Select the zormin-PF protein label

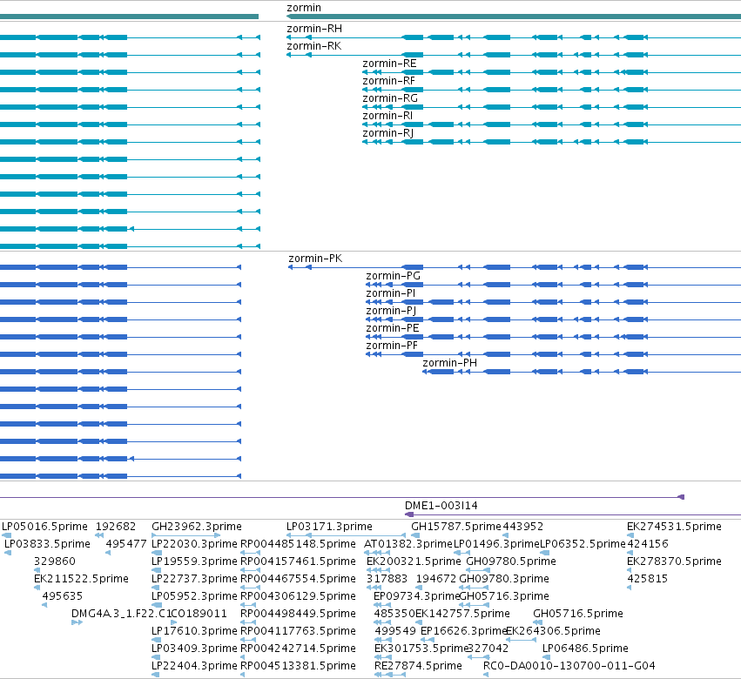click(x=392, y=346)
